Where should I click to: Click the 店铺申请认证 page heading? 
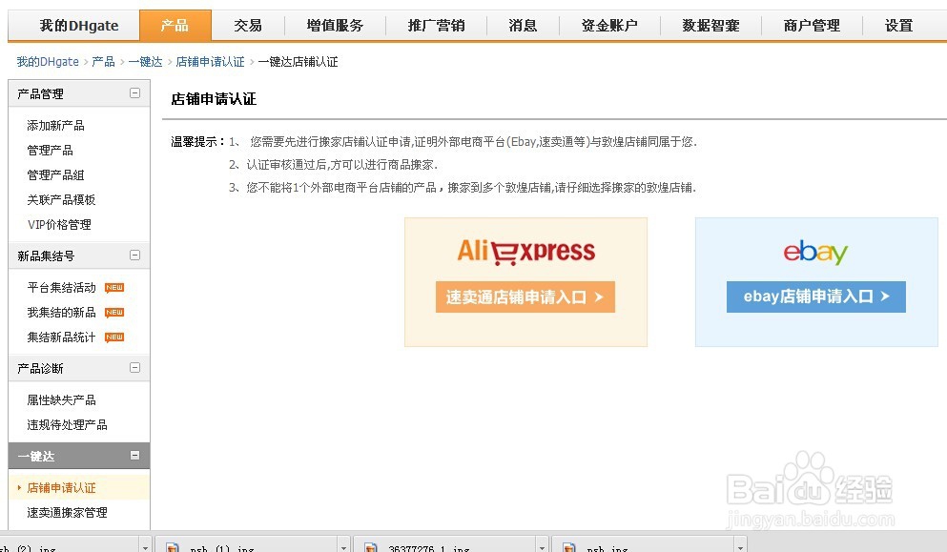(x=214, y=99)
